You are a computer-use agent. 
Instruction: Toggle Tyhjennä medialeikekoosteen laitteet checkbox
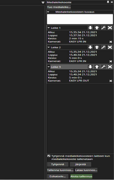point(49,156)
